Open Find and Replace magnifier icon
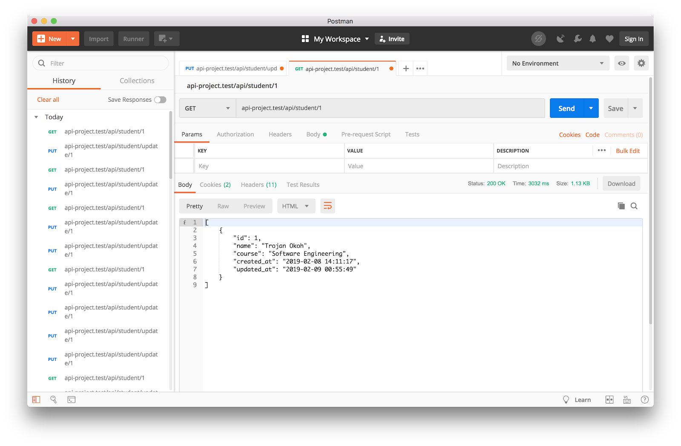The height and width of the screenshot is (446, 681). (54, 400)
